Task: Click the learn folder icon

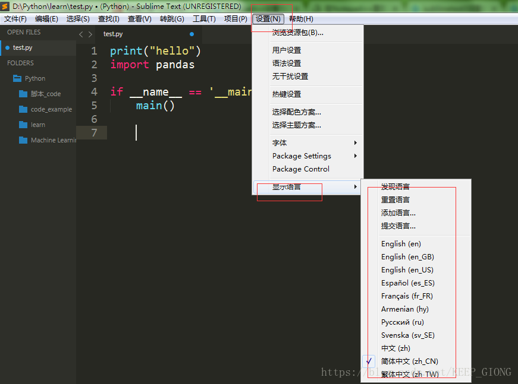Action: (x=23, y=125)
